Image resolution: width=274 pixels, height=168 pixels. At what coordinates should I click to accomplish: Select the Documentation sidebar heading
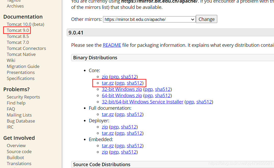23,17
